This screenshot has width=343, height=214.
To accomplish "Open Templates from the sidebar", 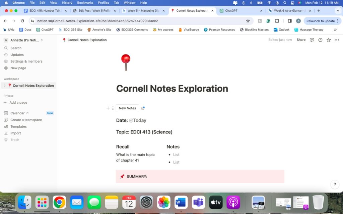I will 18,127.
